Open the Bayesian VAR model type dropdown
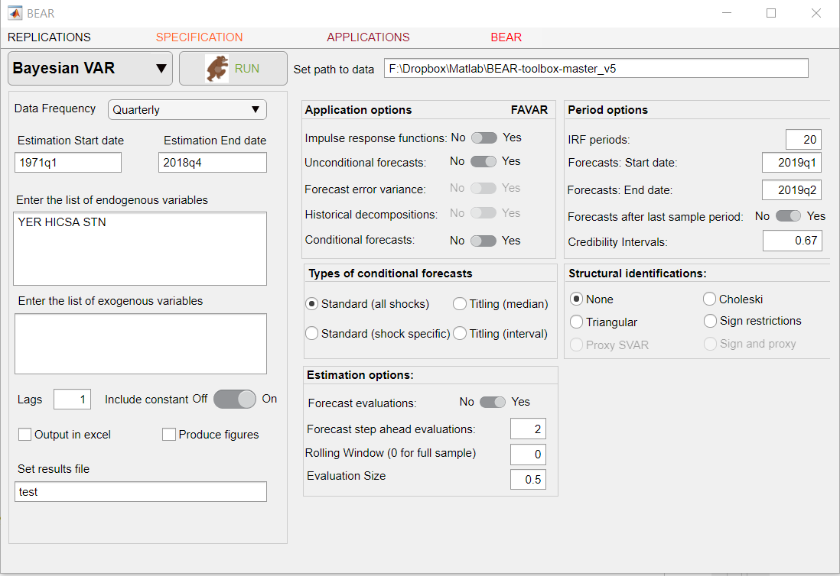840x576 pixels. [90, 69]
